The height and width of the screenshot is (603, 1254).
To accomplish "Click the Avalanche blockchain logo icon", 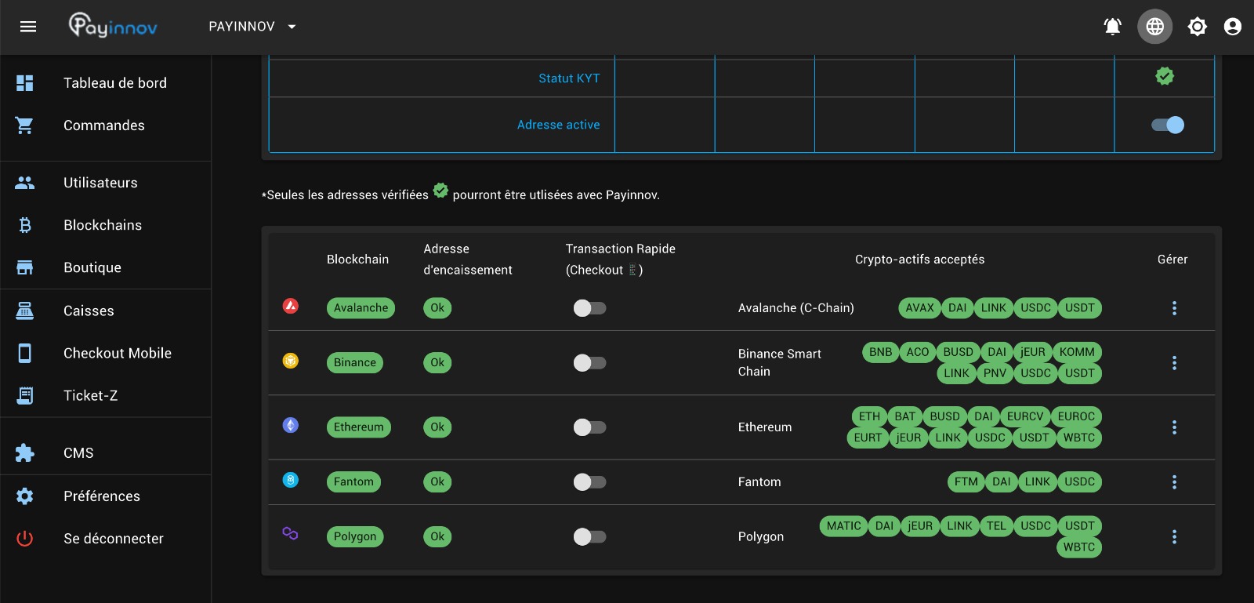I will (291, 306).
